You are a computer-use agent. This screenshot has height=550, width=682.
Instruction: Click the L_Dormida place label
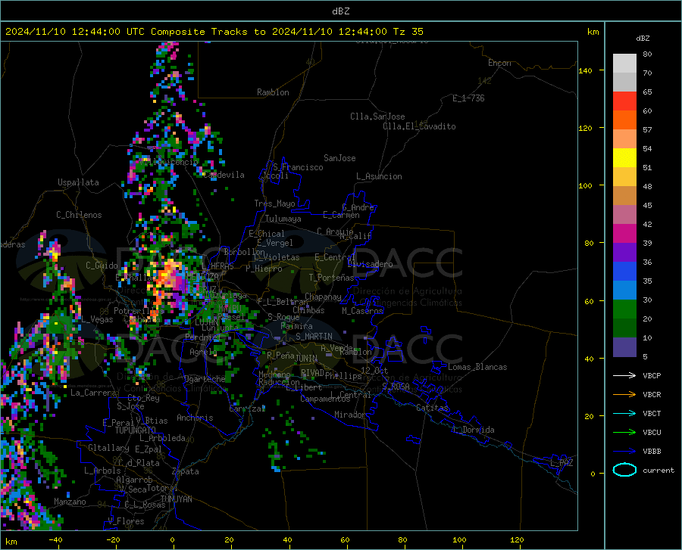point(473,430)
